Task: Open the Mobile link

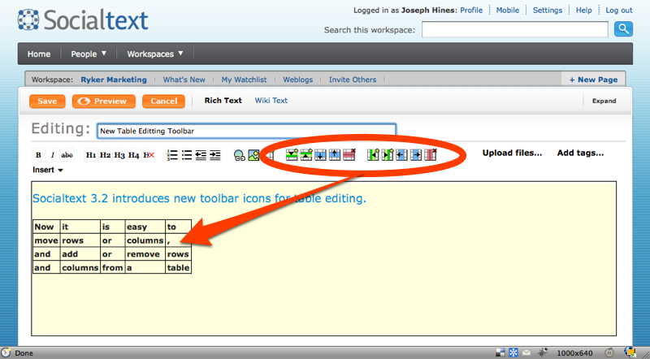Action: click(507, 11)
